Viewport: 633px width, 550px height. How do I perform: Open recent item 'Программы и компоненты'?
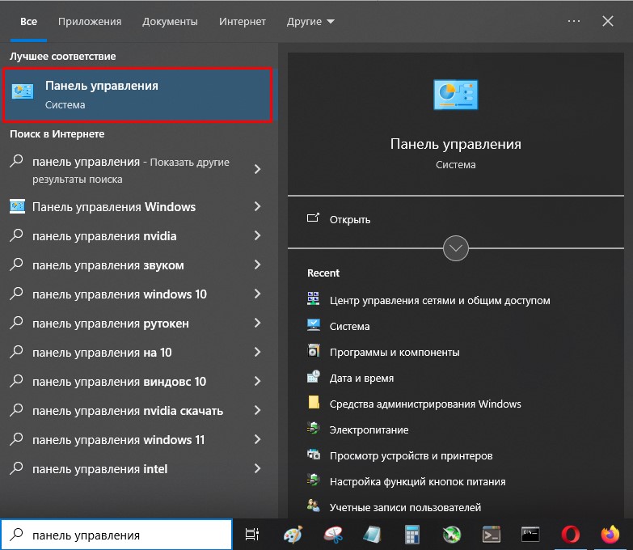point(395,352)
